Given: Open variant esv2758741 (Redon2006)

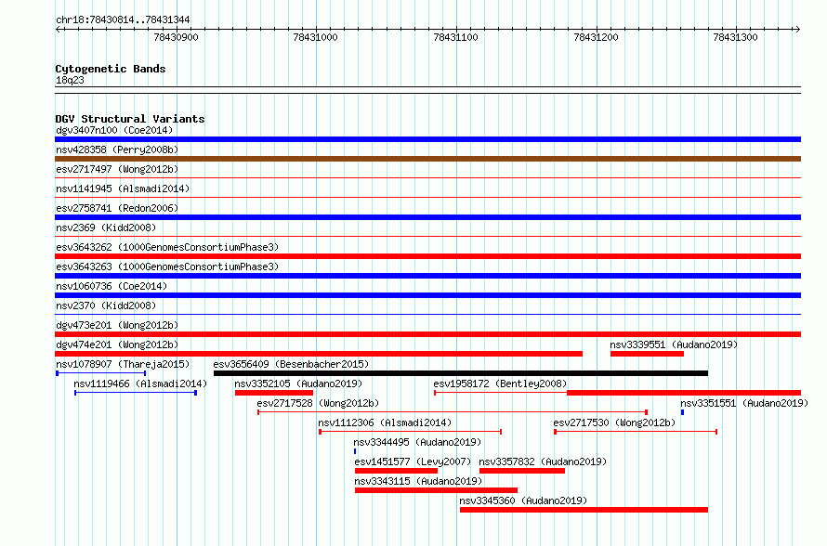Looking at the screenshot, I should pyautogui.click(x=117, y=208).
